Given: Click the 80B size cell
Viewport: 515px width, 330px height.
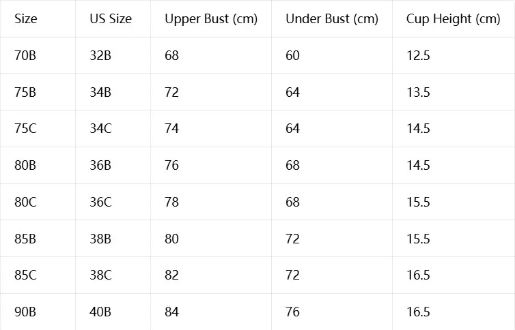Looking at the screenshot, I should (x=25, y=165).
